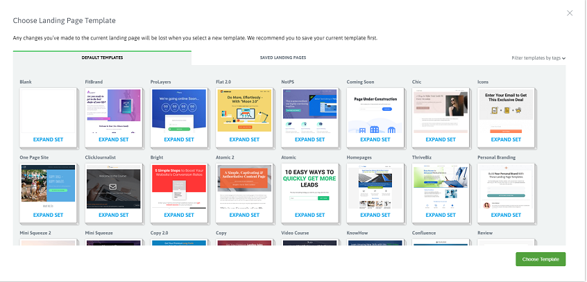Viewport: 587px width, 282px height.
Task: Expand the ProLayers template set
Action: (x=179, y=139)
